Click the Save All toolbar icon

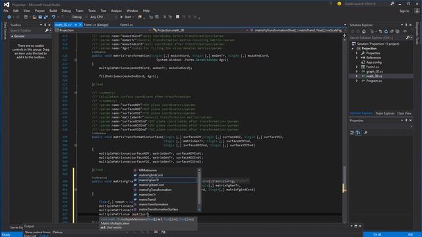point(45,17)
